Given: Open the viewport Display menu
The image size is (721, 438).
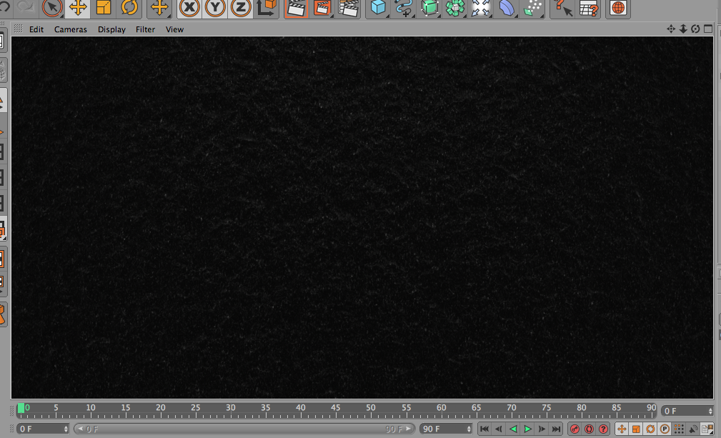Looking at the screenshot, I should (111, 29).
